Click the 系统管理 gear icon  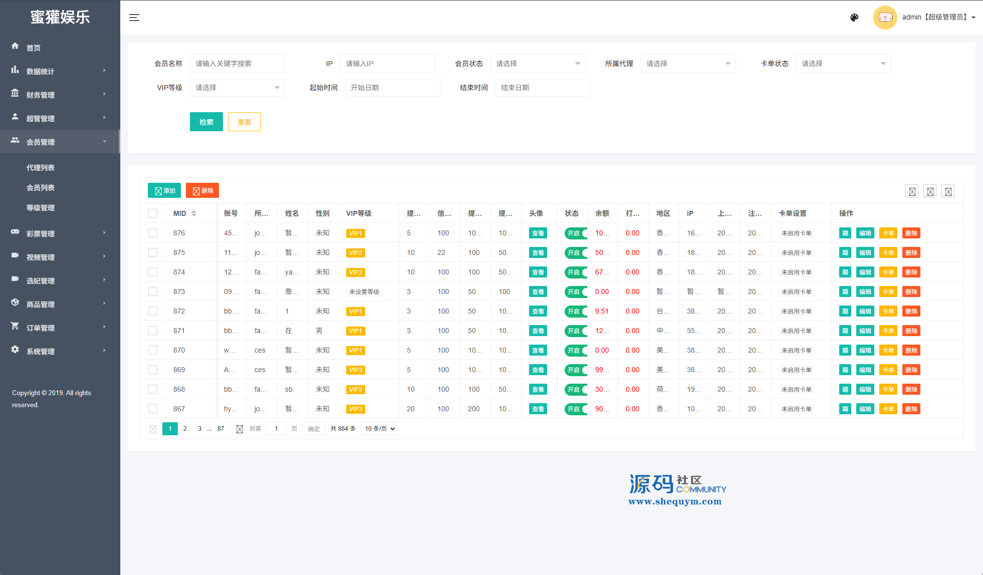coord(15,350)
